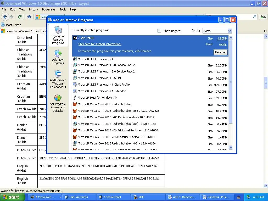Open the Bookmarks menu
Viewport: 268px width, 201px height.
(49, 9)
